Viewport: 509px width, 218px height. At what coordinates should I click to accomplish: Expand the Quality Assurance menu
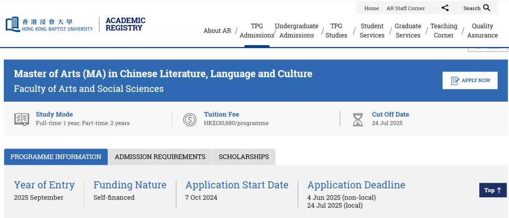(482, 31)
